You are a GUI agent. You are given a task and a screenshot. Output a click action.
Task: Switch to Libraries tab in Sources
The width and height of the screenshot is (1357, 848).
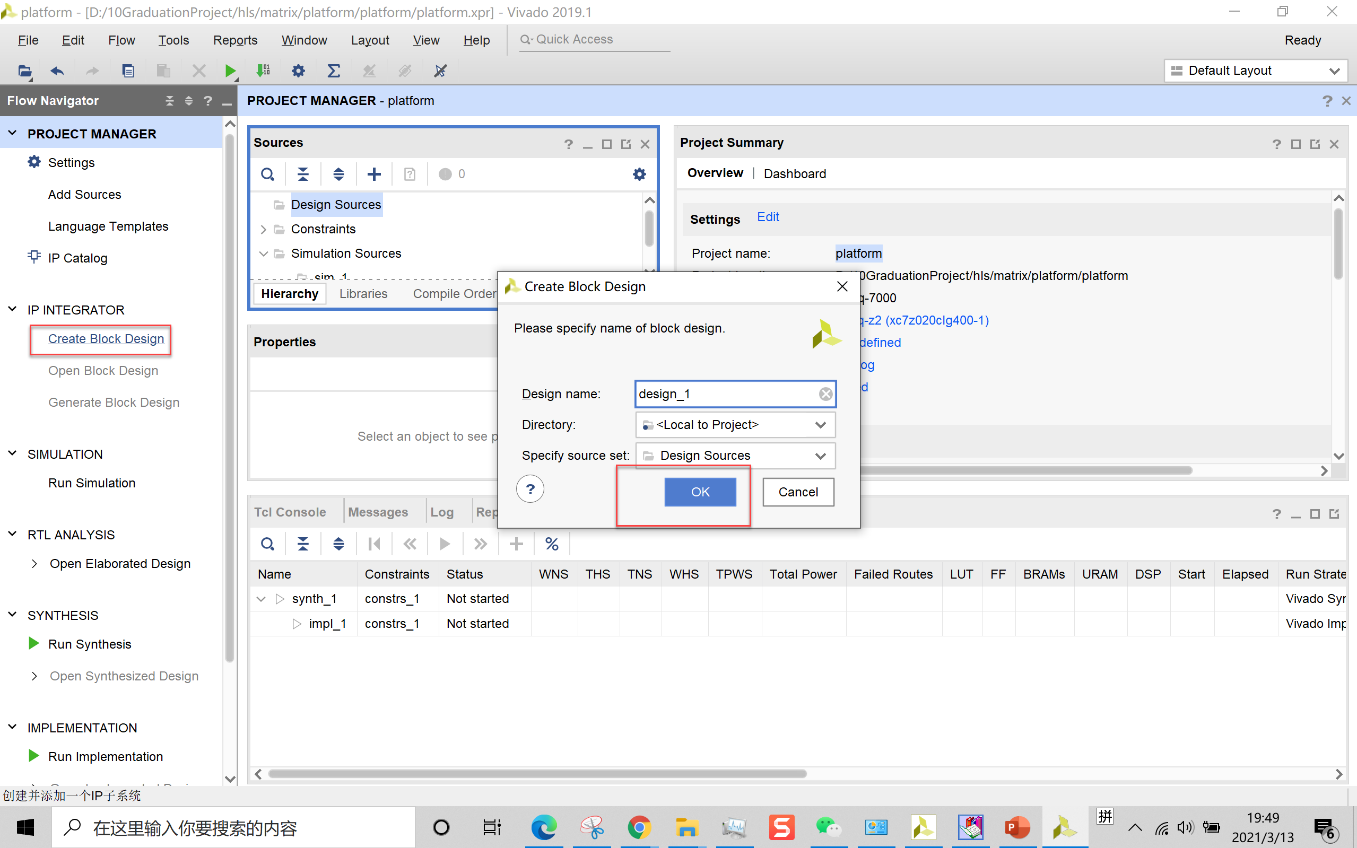363,293
